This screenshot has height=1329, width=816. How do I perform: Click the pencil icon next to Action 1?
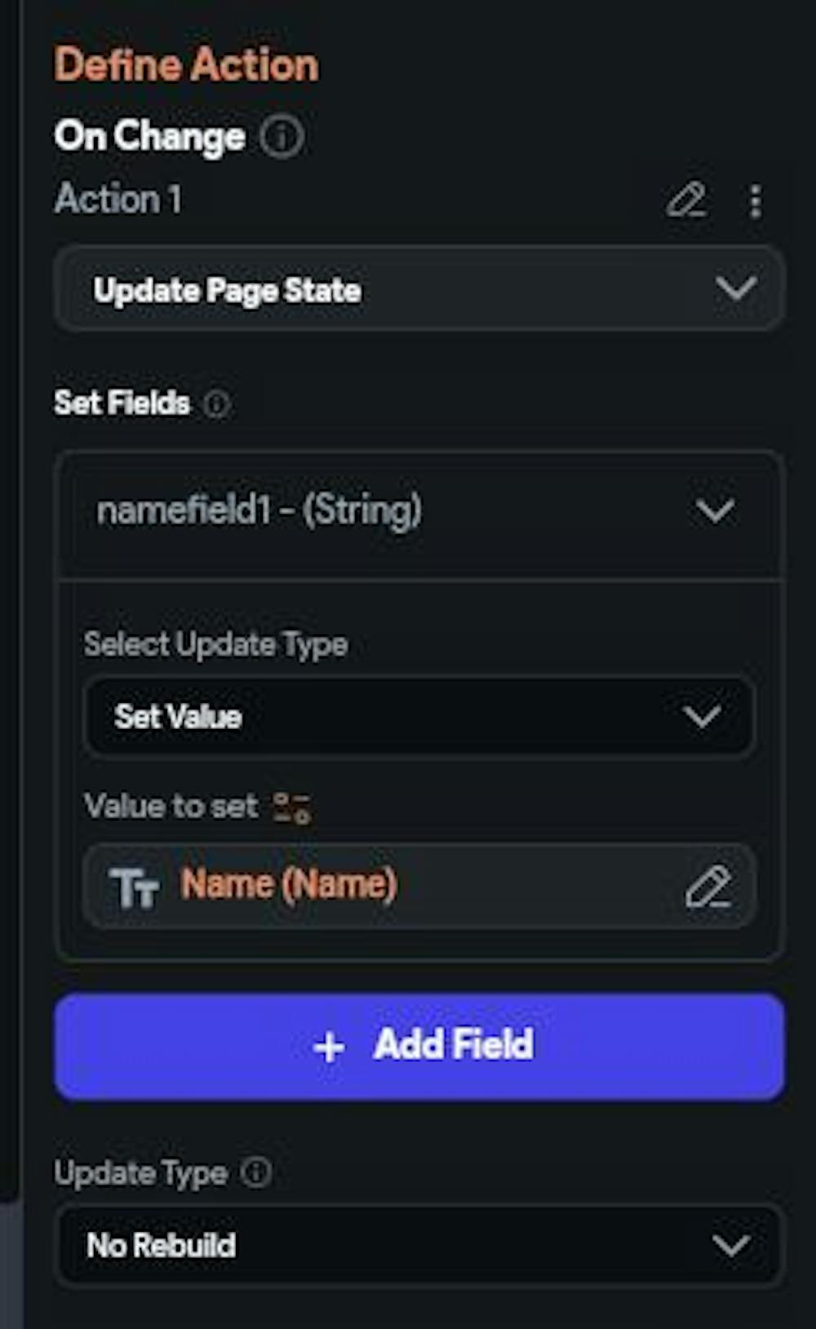[x=686, y=200]
